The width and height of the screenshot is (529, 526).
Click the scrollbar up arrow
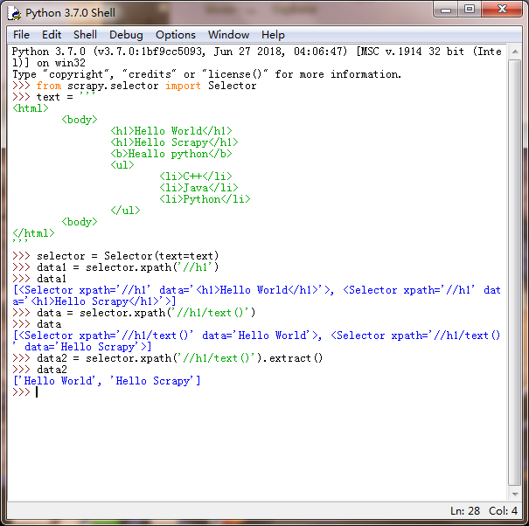[x=515, y=52]
